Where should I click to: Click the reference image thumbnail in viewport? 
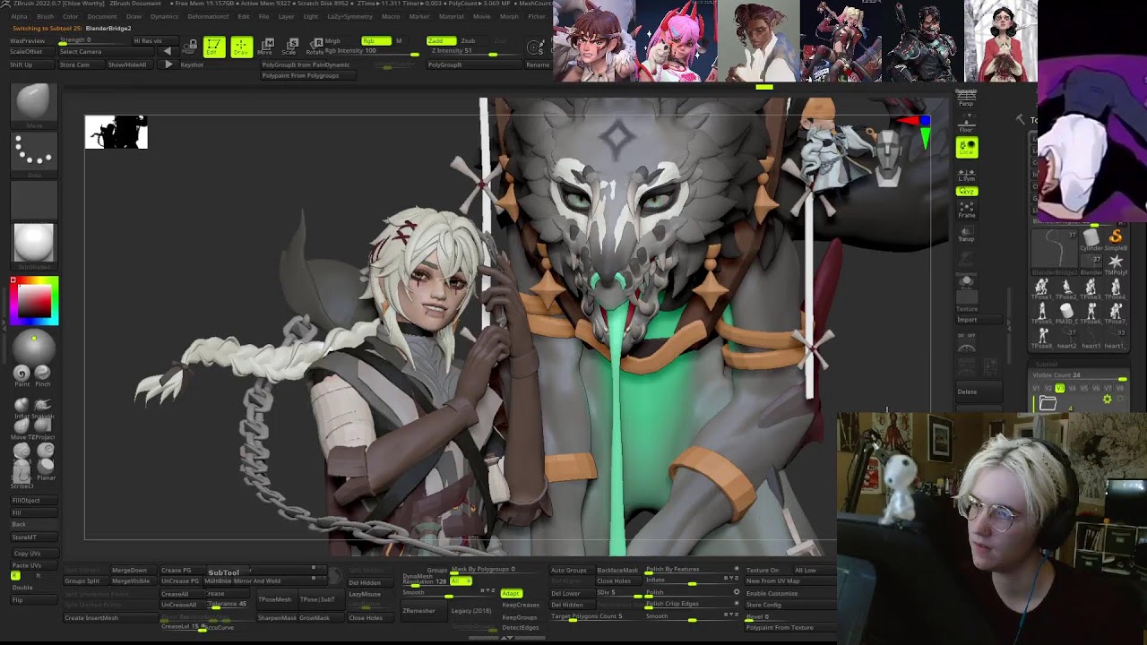coord(116,133)
